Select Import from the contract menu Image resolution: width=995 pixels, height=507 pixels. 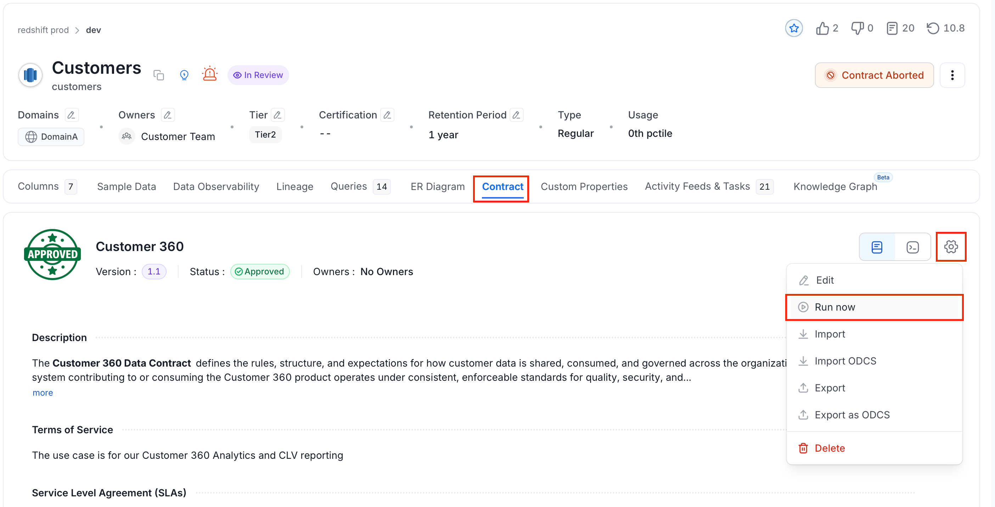[x=874, y=334]
